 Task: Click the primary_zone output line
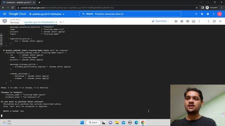pos(22,97)
